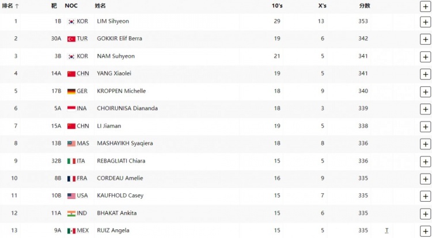Viewport: 432px width, 238px height.
Task: Open plus icon on LI Jiaman row
Action: [426, 126]
